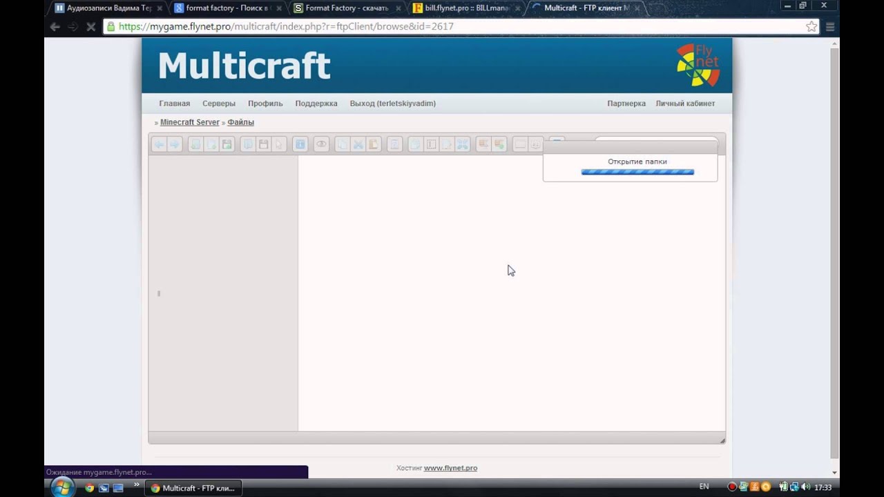Click the Open toolbar icon
Viewport: 884px width, 497px height.
[248, 144]
